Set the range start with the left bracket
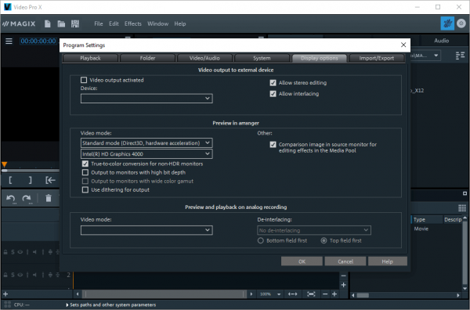 tap(10, 180)
